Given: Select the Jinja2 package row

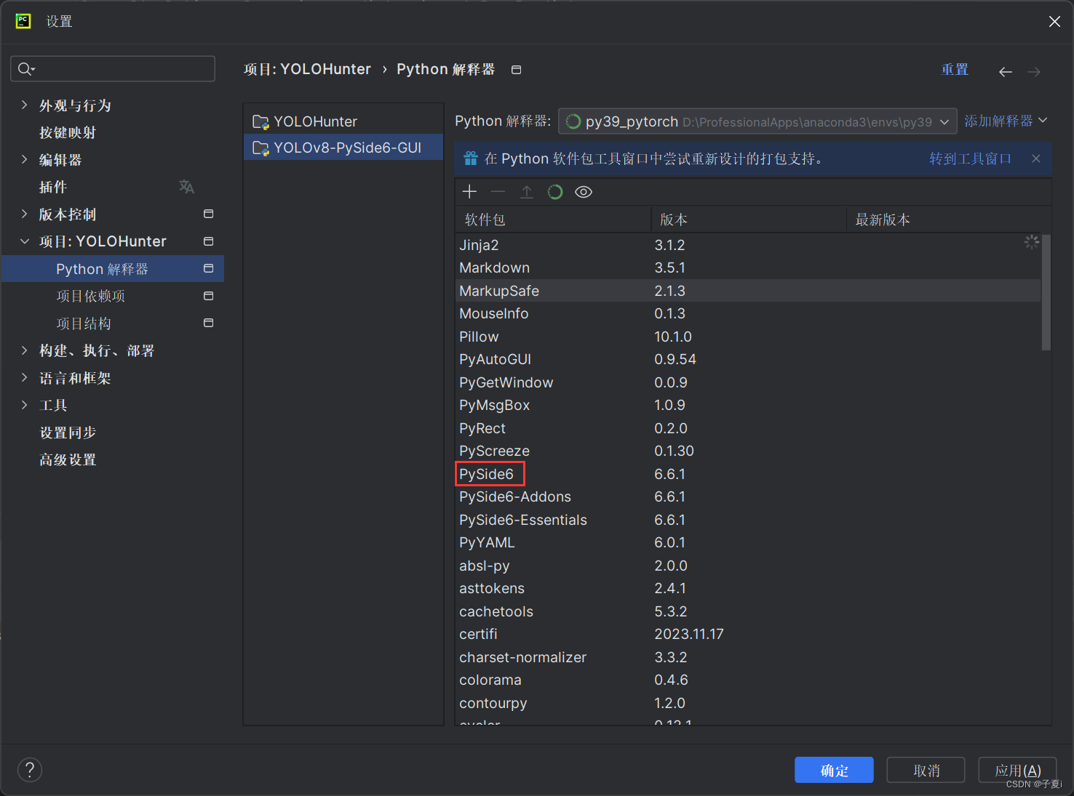Looking at the screenshot, I should 748,245.
